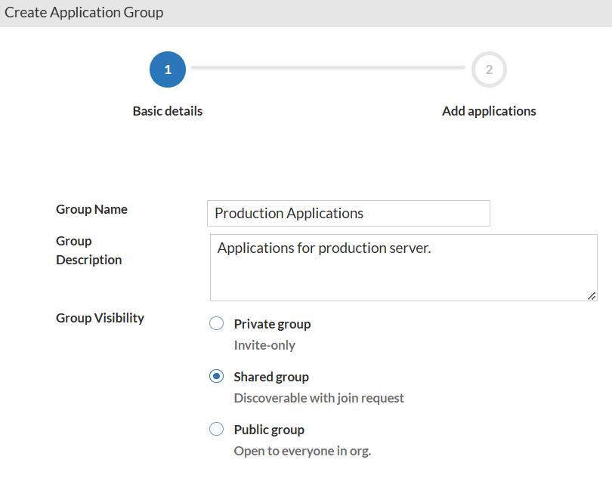Go to the Add applications step label
Viewport: 612px width, 478px height.
click(489, 111)
